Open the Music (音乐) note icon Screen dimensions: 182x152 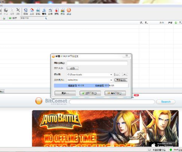44,11
